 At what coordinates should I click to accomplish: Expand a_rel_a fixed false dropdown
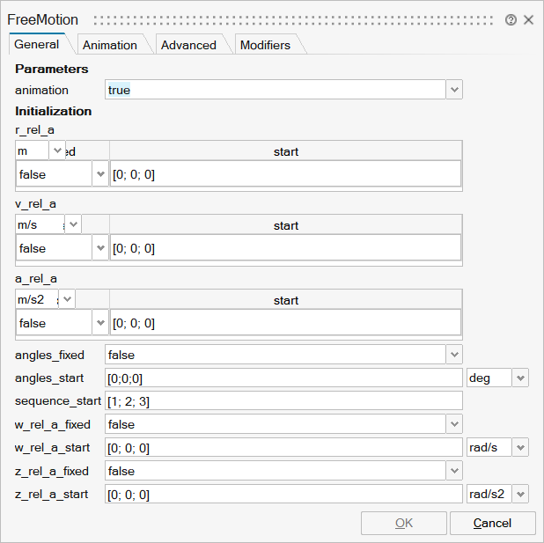coord(99,323)
